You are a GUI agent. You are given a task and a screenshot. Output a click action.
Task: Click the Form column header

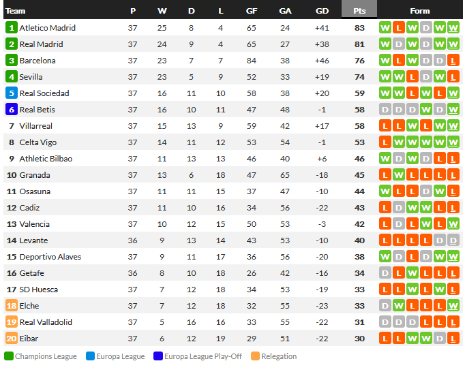420,11
